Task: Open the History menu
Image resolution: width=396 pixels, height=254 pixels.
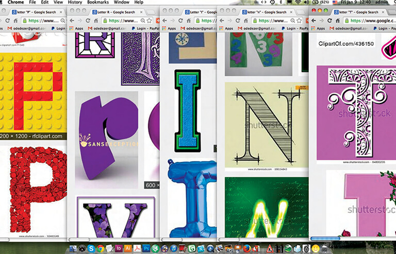Action: (75, 2)
